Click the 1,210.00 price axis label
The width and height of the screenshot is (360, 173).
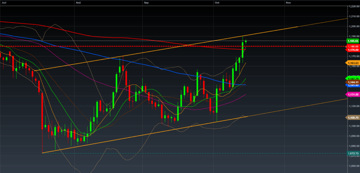point(354,17)
